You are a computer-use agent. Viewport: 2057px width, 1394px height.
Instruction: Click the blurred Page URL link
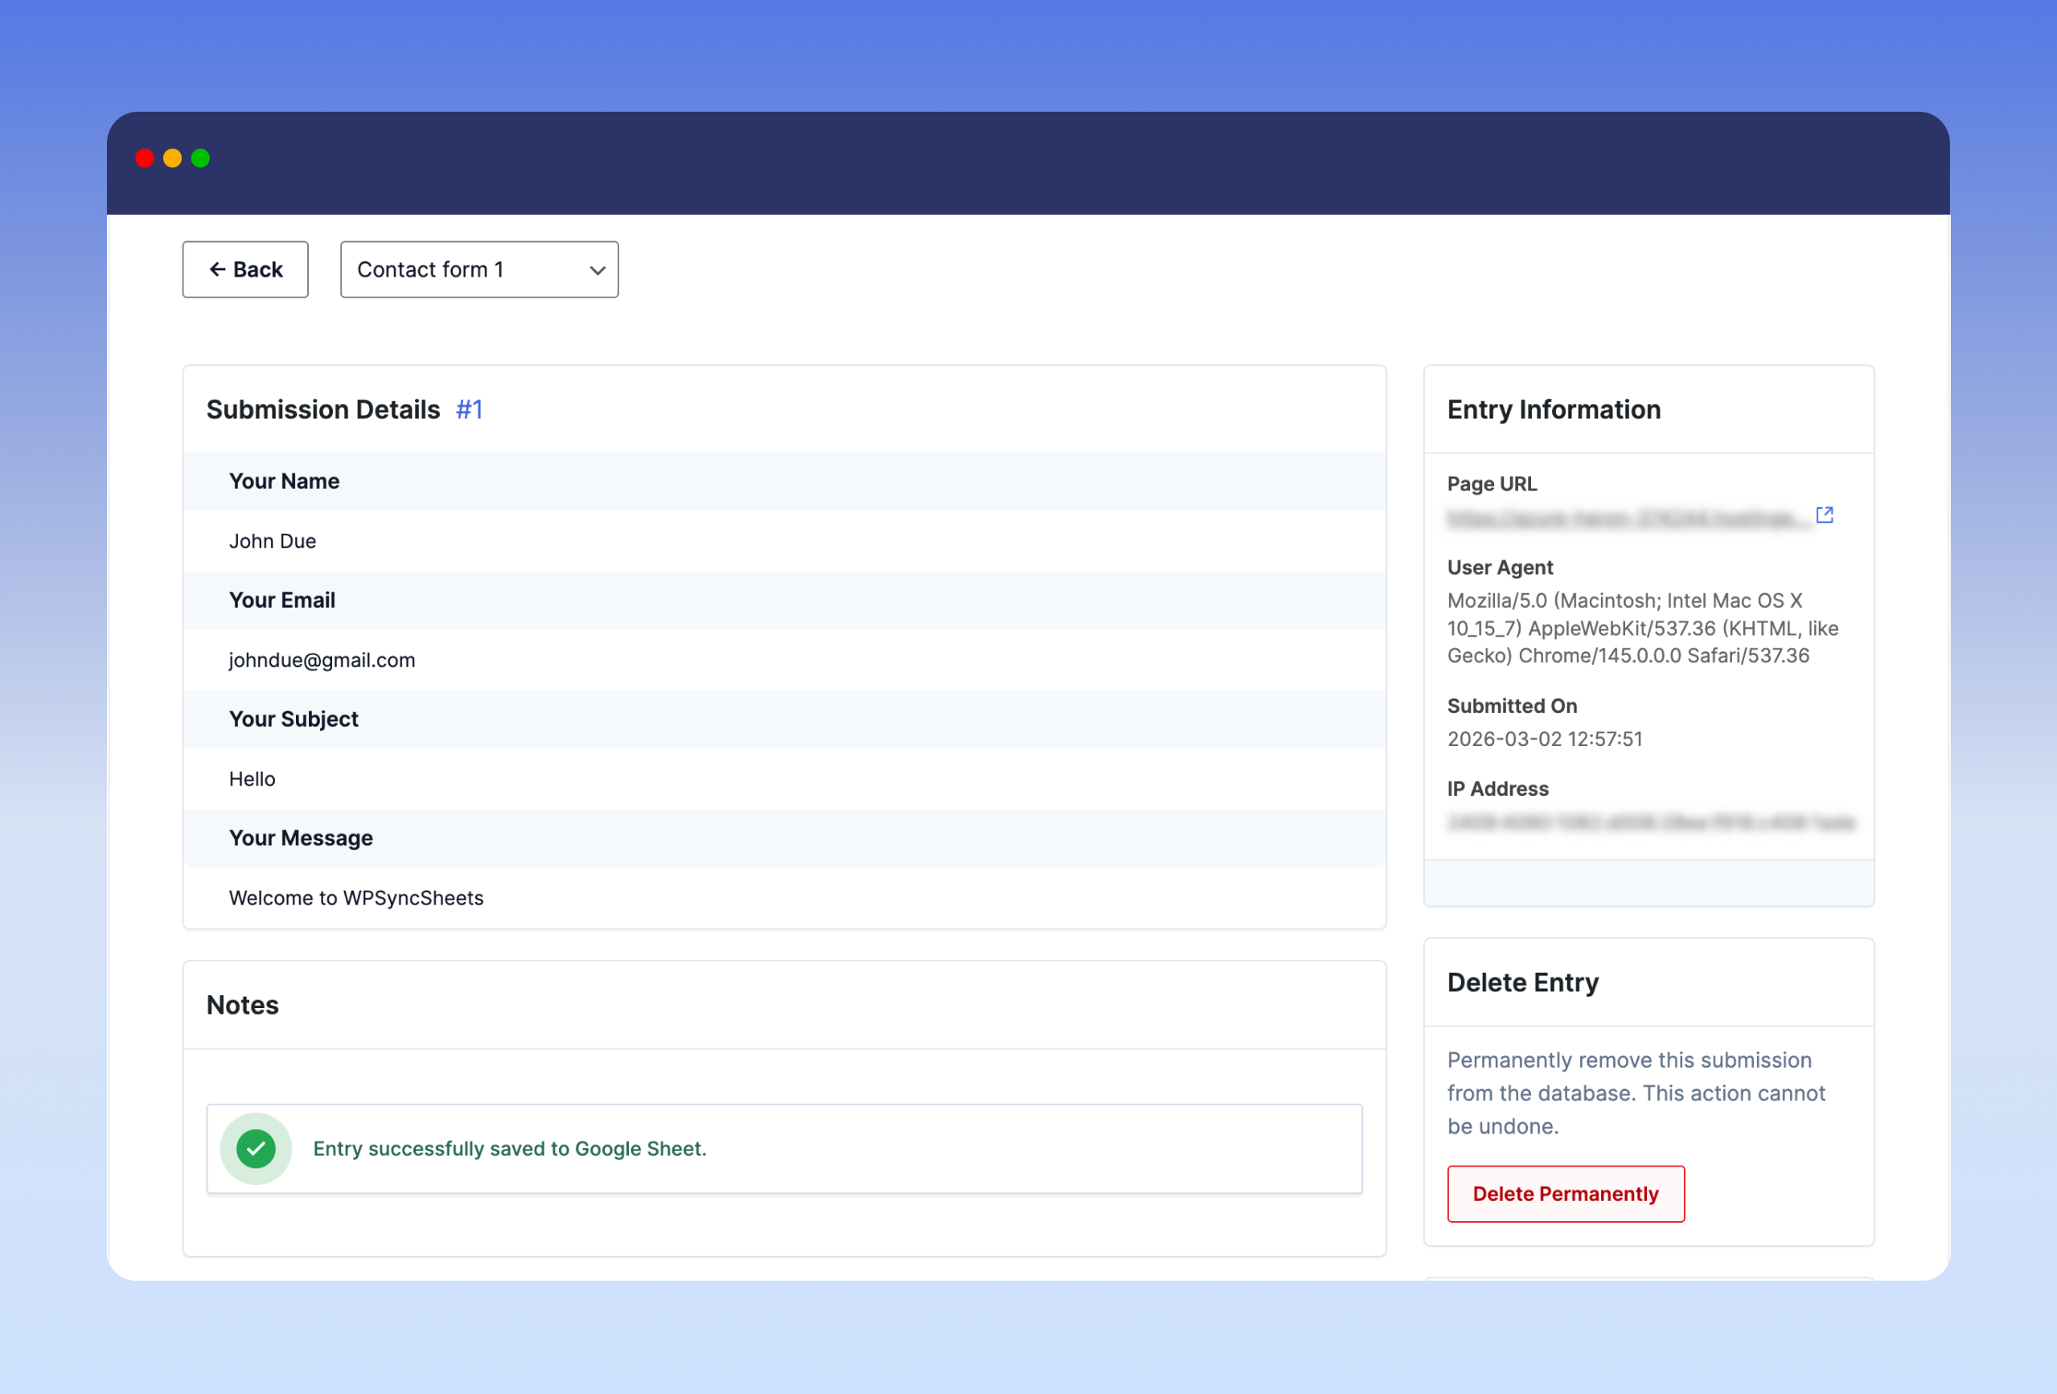click(x=1627, y=519)
